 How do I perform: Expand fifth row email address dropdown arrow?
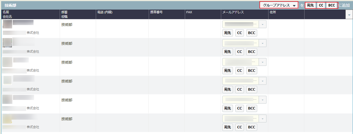[262, 100]
